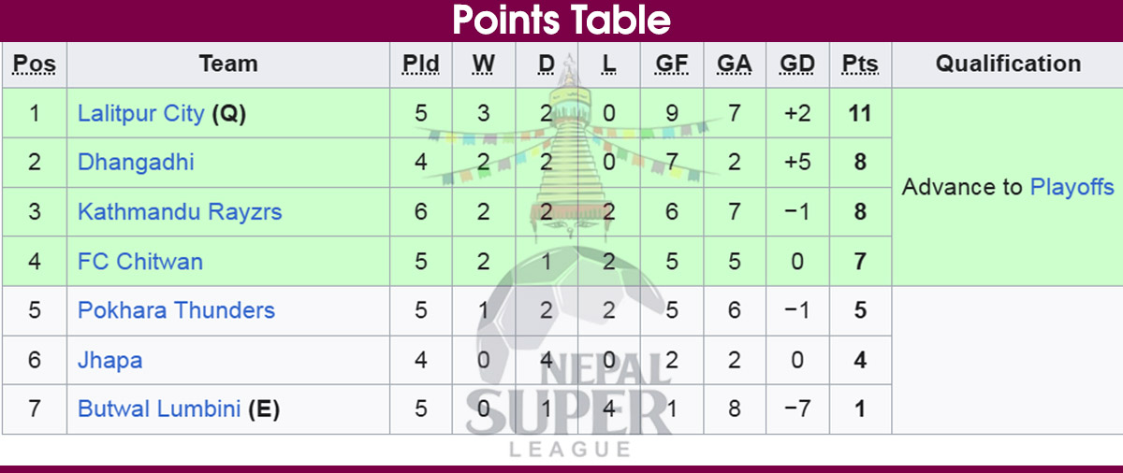Click the Jhapa team link
This screenshot has height=473, width=1123.
[x=109, y=360]
